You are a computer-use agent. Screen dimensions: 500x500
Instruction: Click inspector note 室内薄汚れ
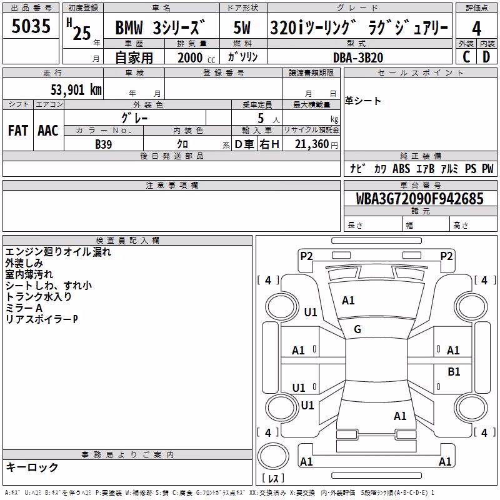click(29, 274)
